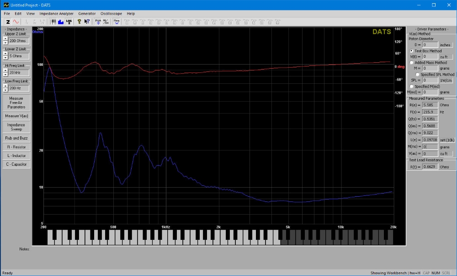Image resolution: width=457 pixels, height=276 pixels.
Task: Open help with yellow question mark icon
Action: [x=79, y=22]
